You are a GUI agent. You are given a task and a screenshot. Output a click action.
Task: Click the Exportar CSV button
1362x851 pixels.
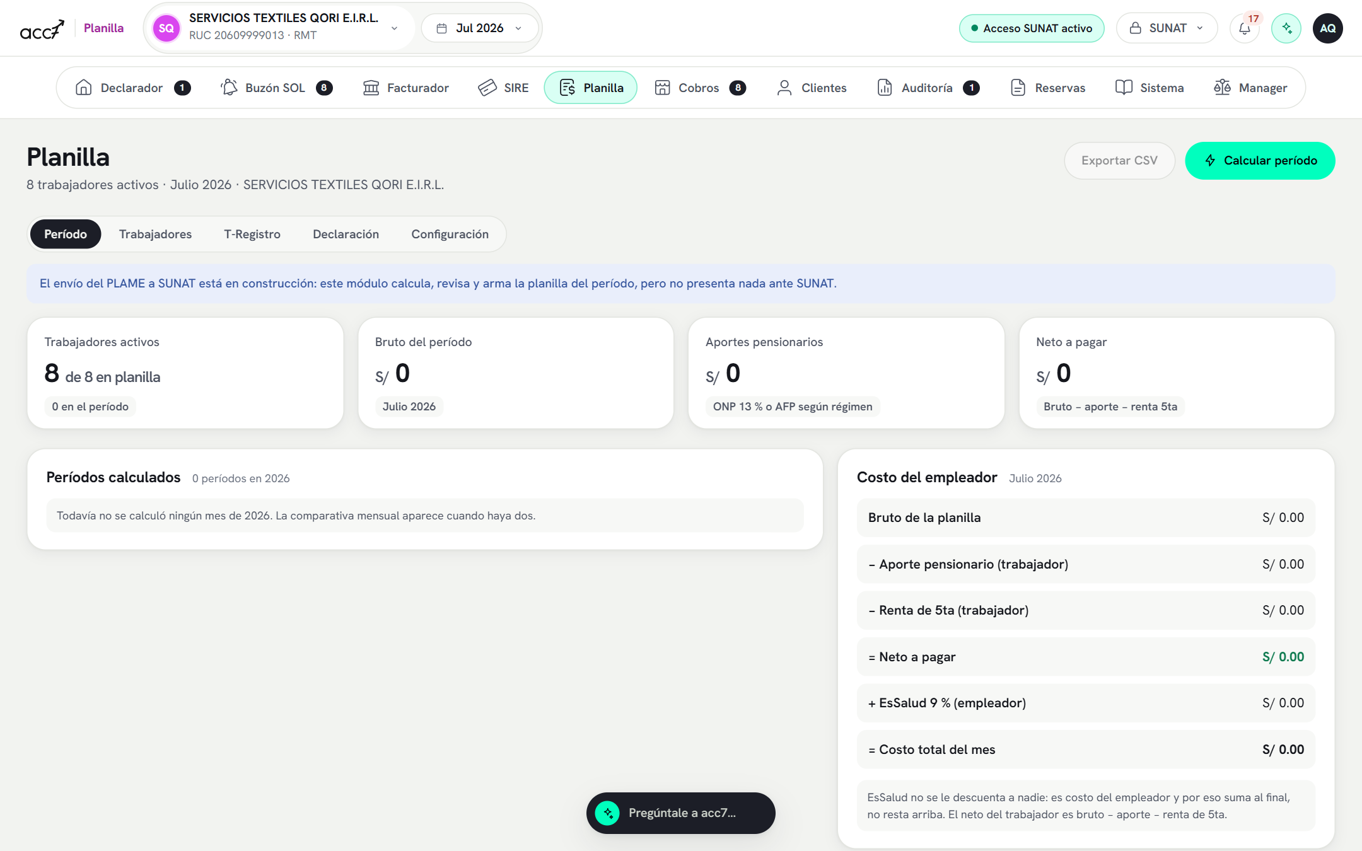1119,161
